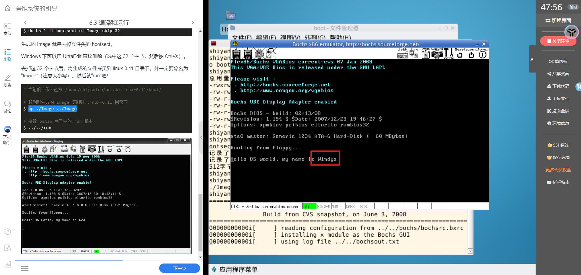Go to previous section with left chevron
581x275 pixels.
point(25,23)
